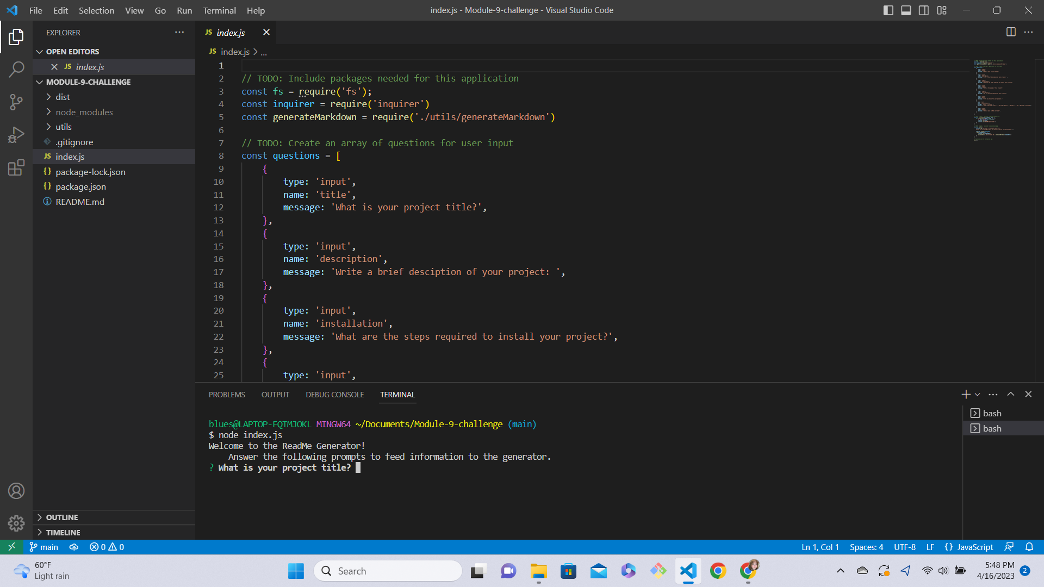
Task: Open the Search view
Action: point(16,70)
